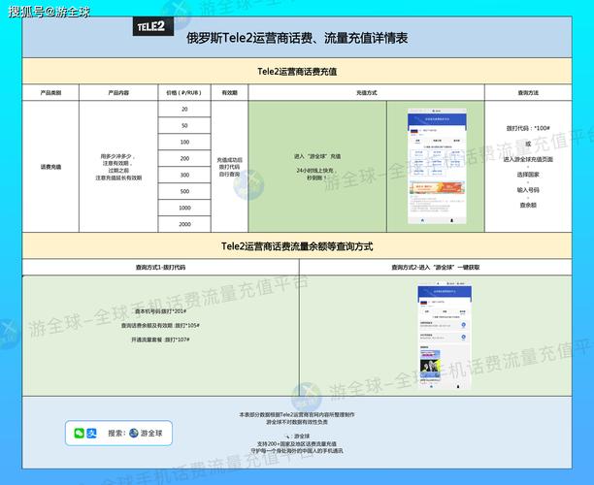The width and height of the screenshot is (594, 485).
Task: Click the 查询方法 column header
Action: point(528,92)
